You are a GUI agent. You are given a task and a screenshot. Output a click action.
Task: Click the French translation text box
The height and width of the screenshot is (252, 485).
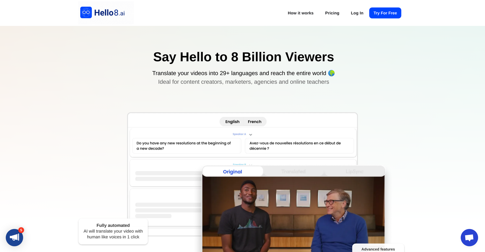click(x=299, y=146)
